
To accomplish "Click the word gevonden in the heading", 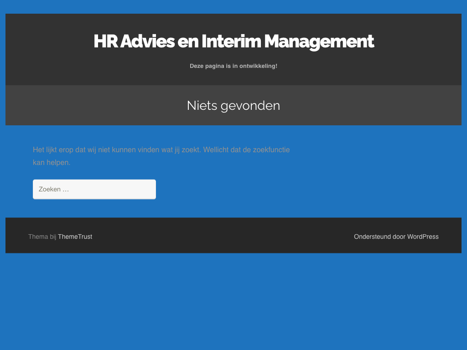I will click(x=250, y=105).
